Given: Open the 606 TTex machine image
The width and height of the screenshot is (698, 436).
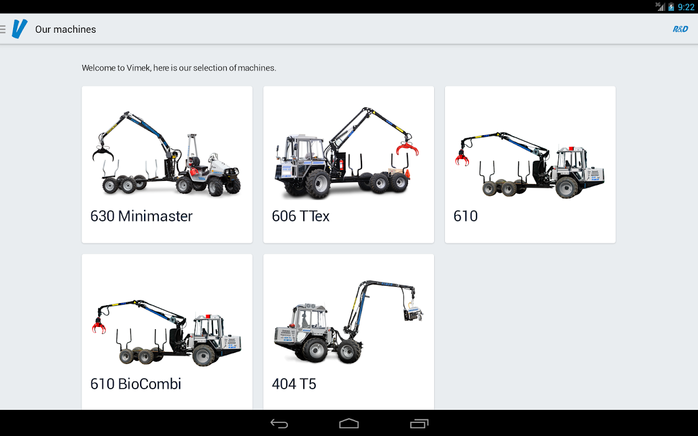Looking at the screenshot, I should point(346,153).
